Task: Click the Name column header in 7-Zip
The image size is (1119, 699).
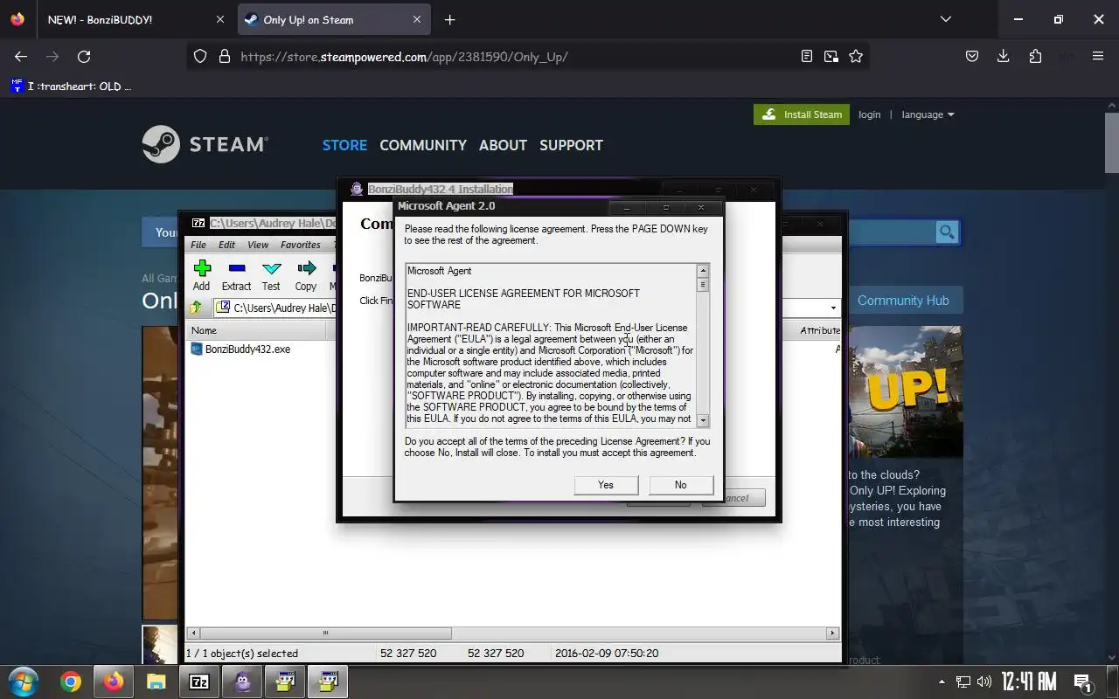Action: click(x=257, y=330)
